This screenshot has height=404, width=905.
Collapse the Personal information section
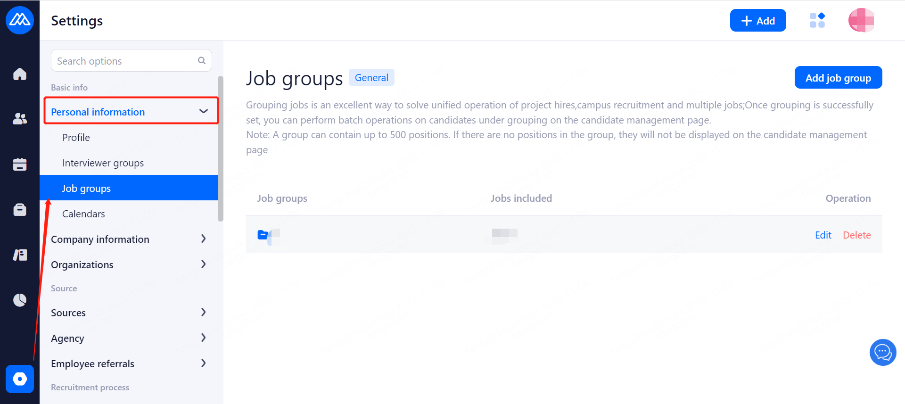[x=203, y=111]
